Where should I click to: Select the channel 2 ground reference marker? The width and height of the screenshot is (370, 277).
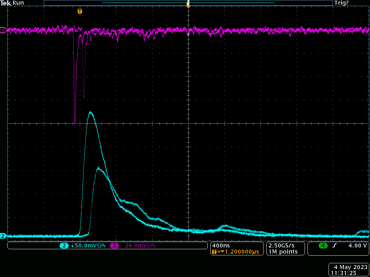pos(3,236)
